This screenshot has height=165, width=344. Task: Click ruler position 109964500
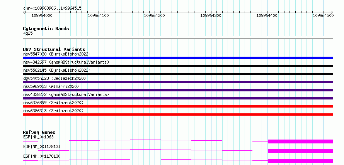tap(324, 15)
